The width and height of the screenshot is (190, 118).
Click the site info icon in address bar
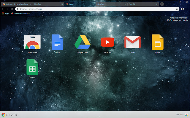tap(18, 9)
